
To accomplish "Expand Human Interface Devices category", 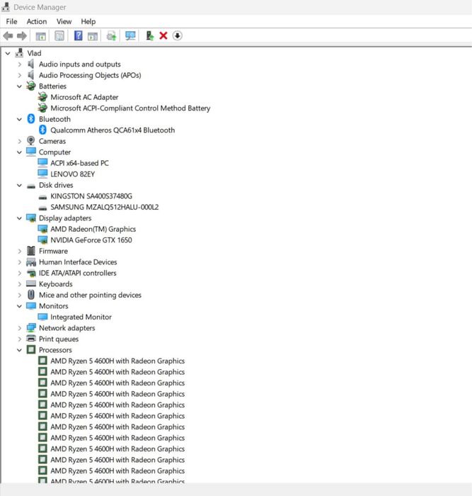I will [20, 262].
